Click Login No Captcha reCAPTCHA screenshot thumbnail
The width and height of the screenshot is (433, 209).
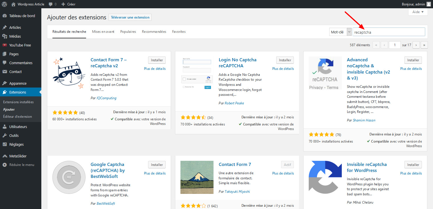click(x=197, y=74)
